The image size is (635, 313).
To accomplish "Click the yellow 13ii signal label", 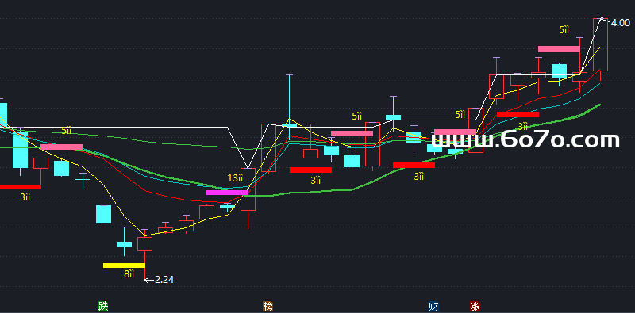I will click(x=235, y=177).
